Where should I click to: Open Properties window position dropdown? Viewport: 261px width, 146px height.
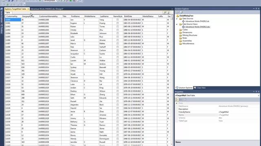click(254, 92)
